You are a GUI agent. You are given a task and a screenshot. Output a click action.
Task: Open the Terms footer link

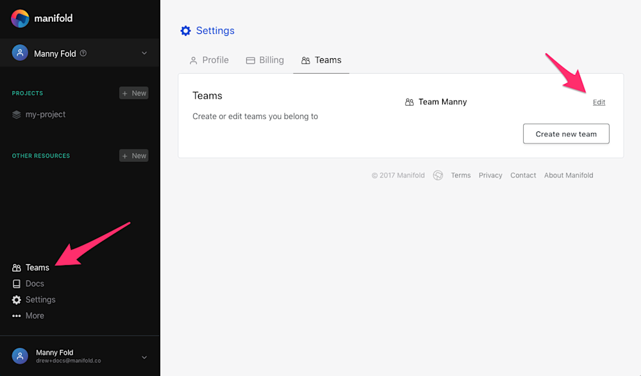click(x=461, y=176)
